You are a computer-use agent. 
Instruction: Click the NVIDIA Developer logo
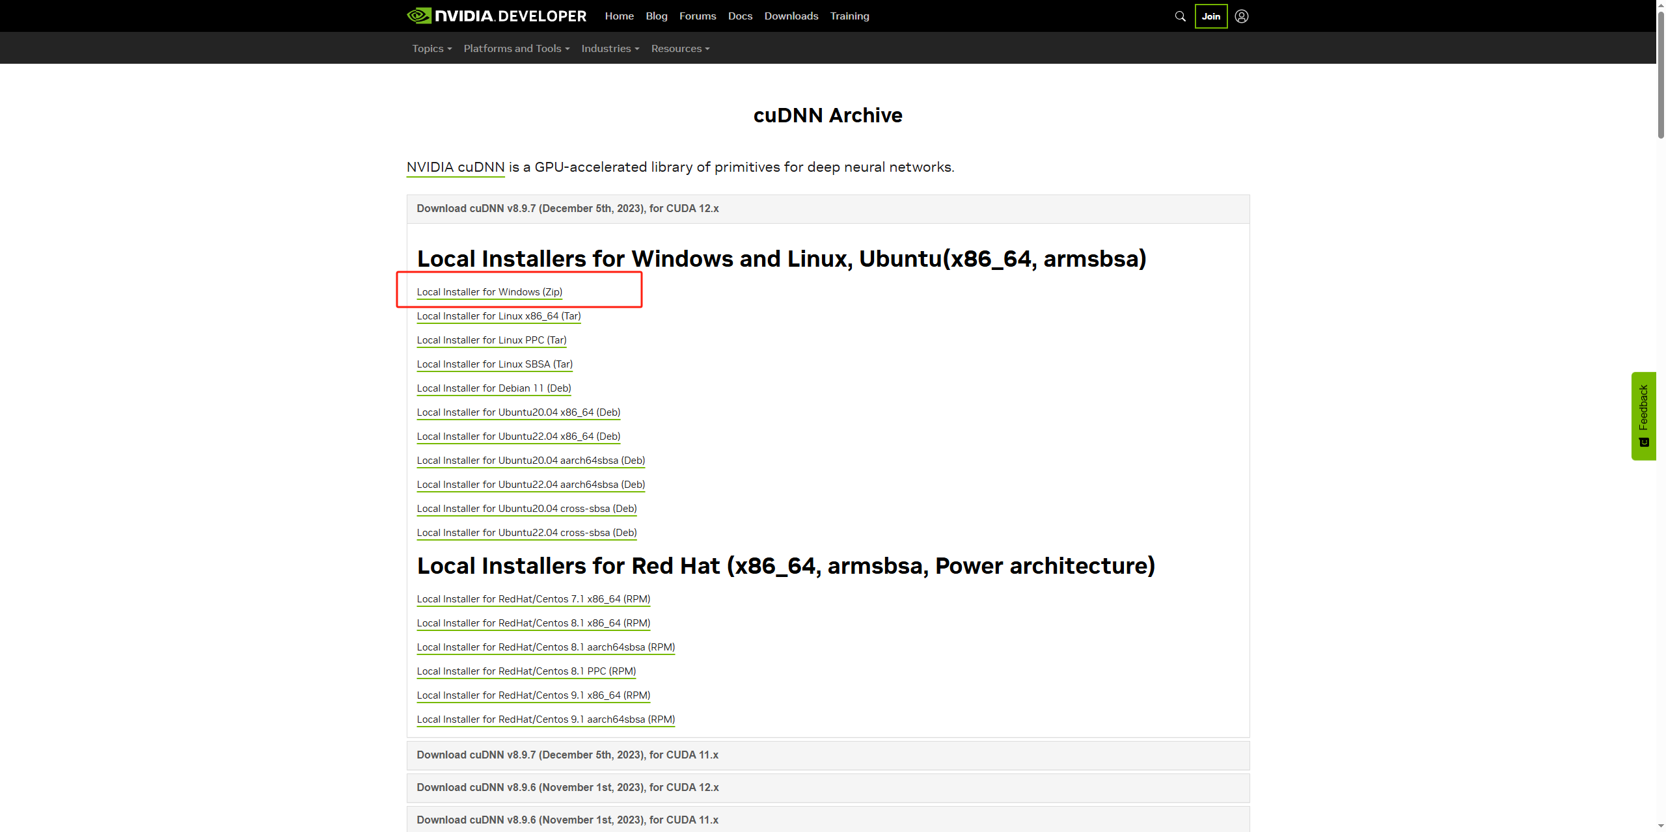[497, 16]
